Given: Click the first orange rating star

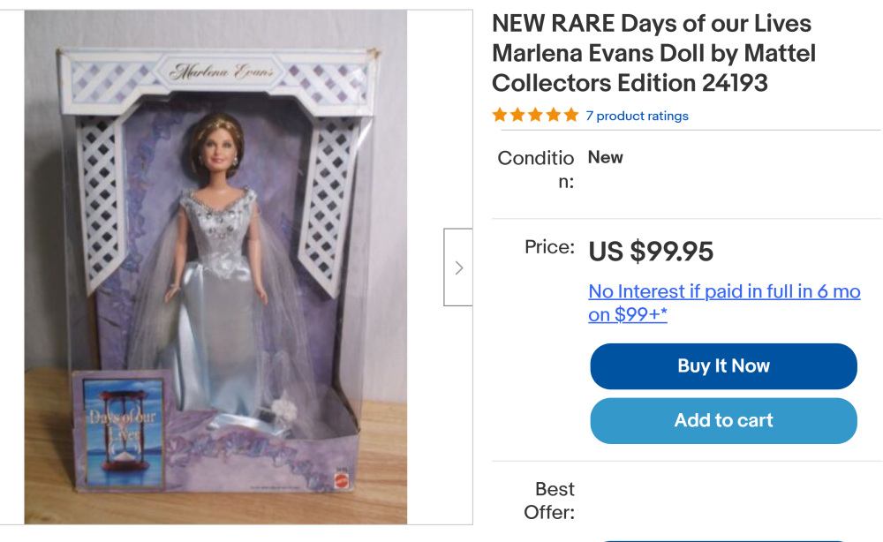Looking at the screenshot, I should 500,116.
